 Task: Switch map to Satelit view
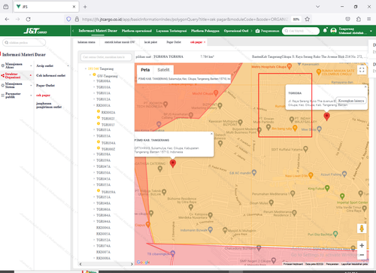[x=163, y=70]
